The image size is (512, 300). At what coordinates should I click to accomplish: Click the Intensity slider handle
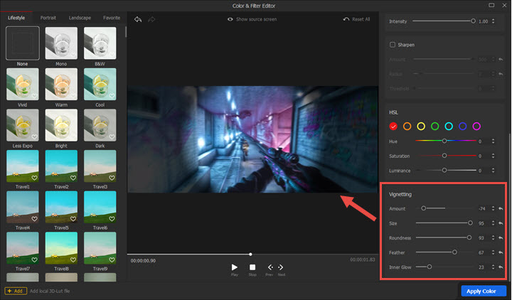tap(473, 21)
